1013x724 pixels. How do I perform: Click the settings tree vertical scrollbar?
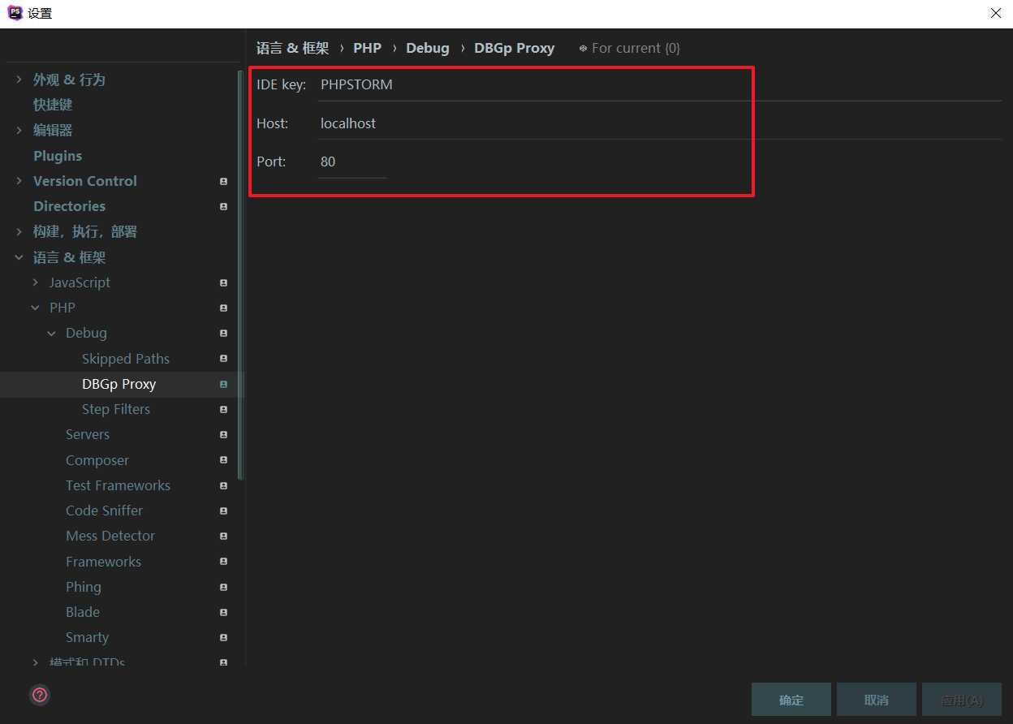(x=240, y=276)
